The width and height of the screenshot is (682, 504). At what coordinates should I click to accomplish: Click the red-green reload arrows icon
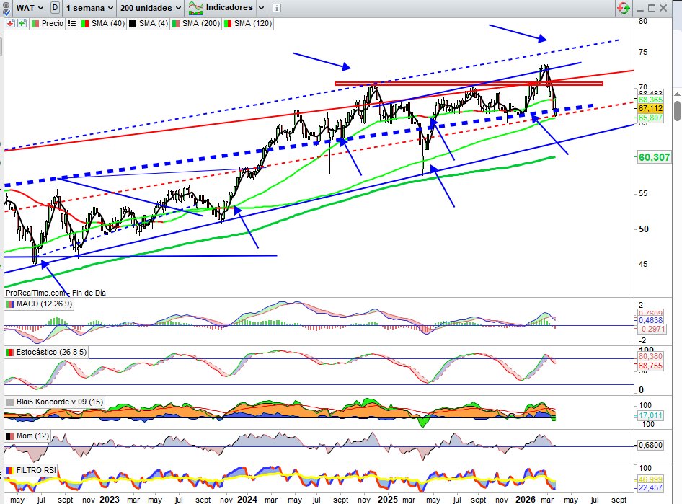point(624,8)
